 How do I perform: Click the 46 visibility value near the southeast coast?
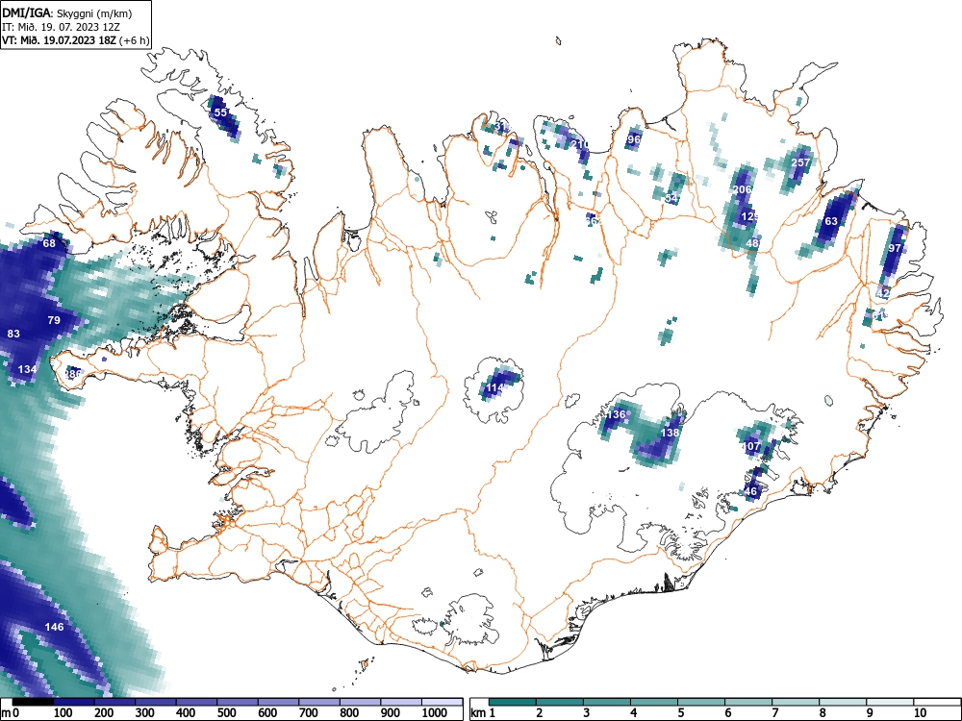pyautogui.click(x=751, y=491)
